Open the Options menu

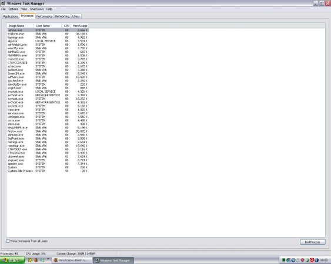[x=14, y=9]
